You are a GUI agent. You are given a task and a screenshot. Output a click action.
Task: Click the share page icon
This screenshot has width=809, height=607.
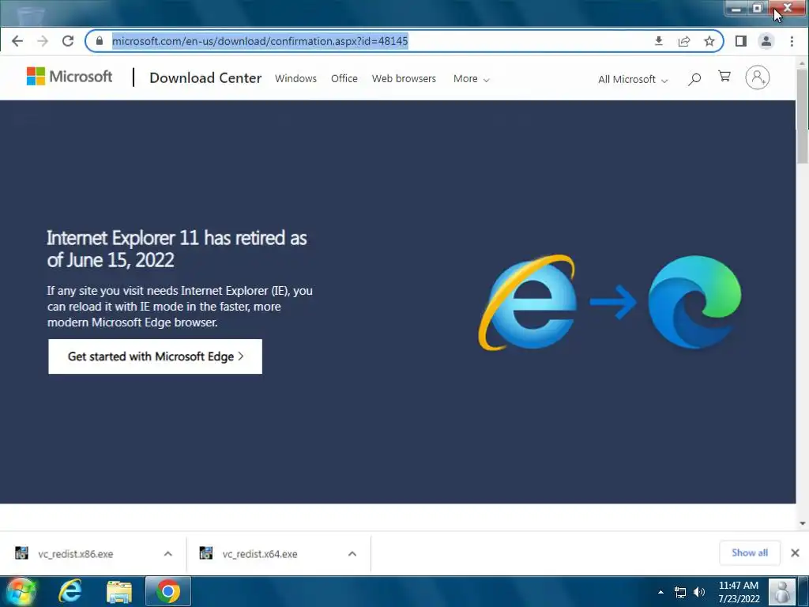684,41
